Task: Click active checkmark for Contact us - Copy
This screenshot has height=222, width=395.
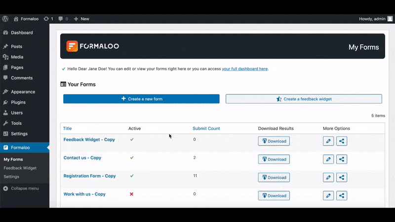Action: coord(132,157)
